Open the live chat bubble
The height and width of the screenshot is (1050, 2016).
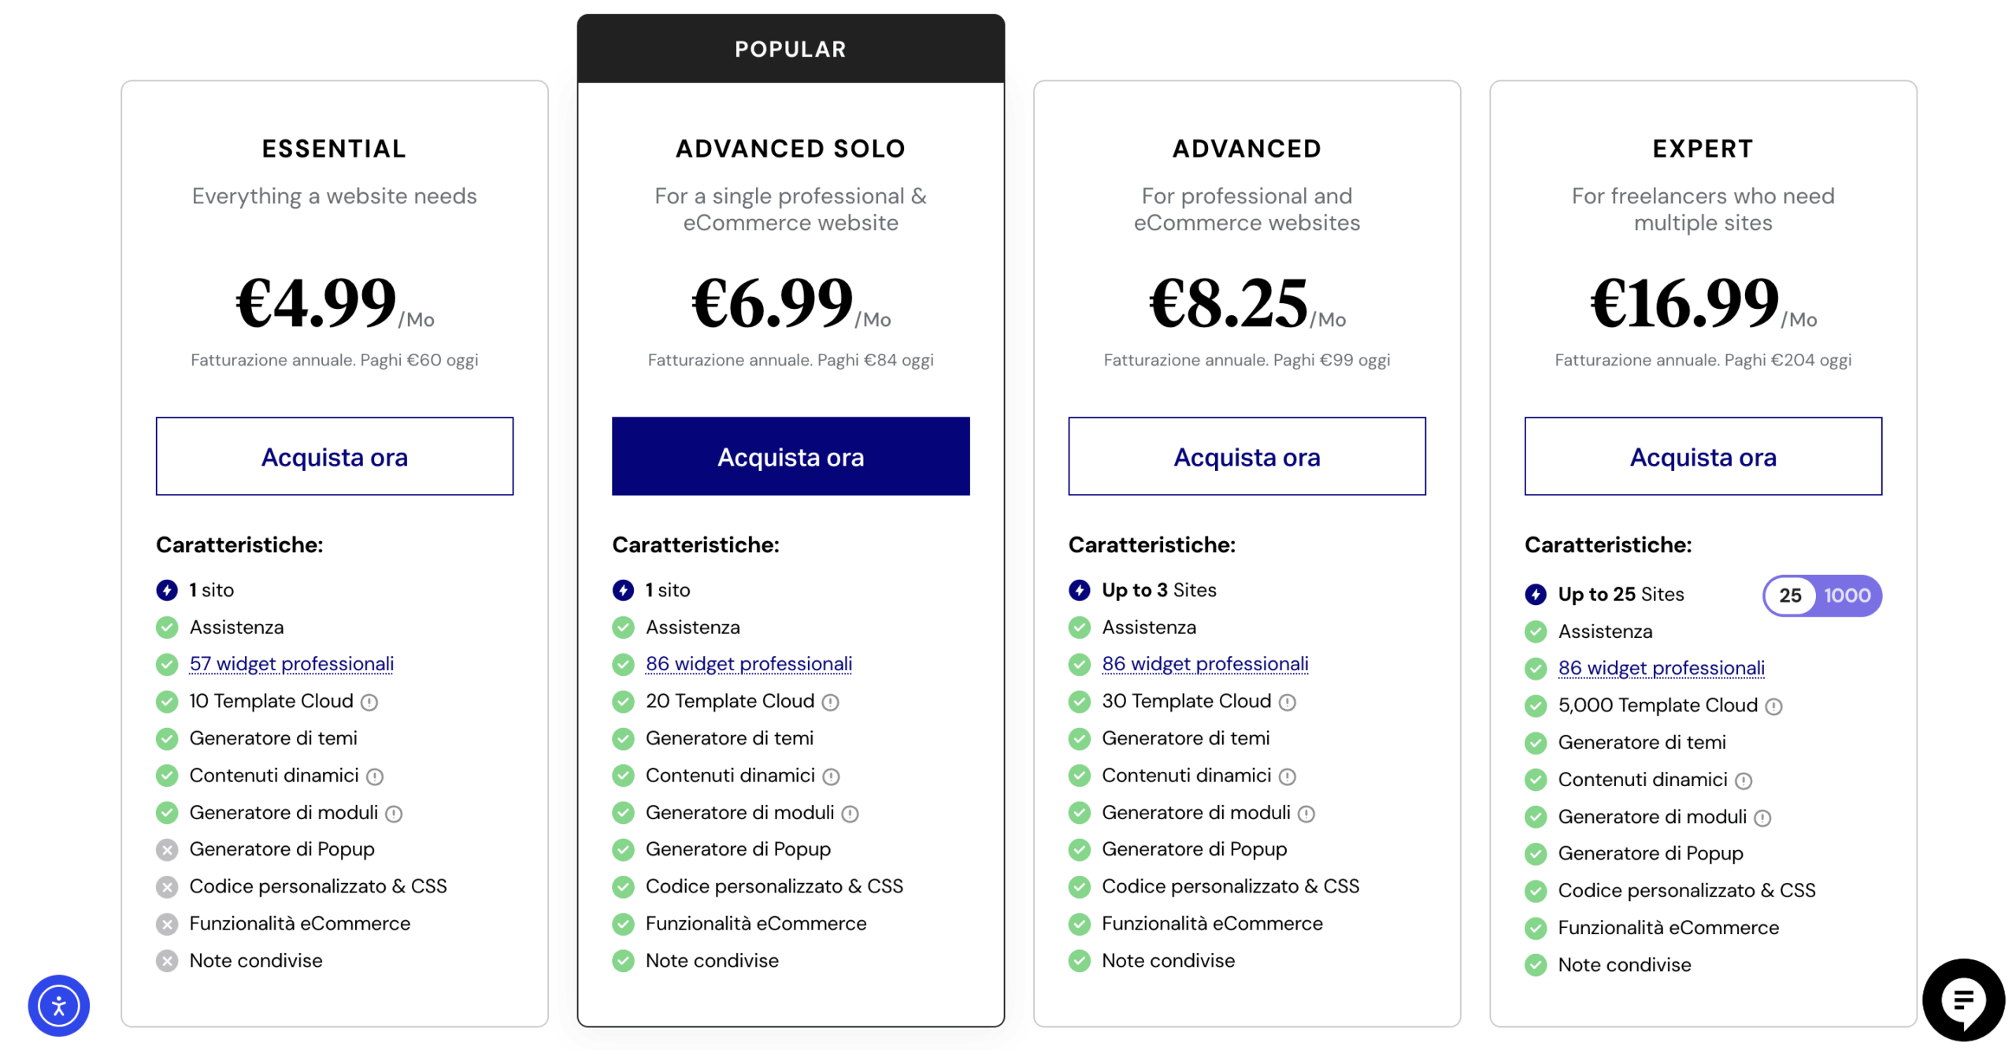coord(1962,999)
